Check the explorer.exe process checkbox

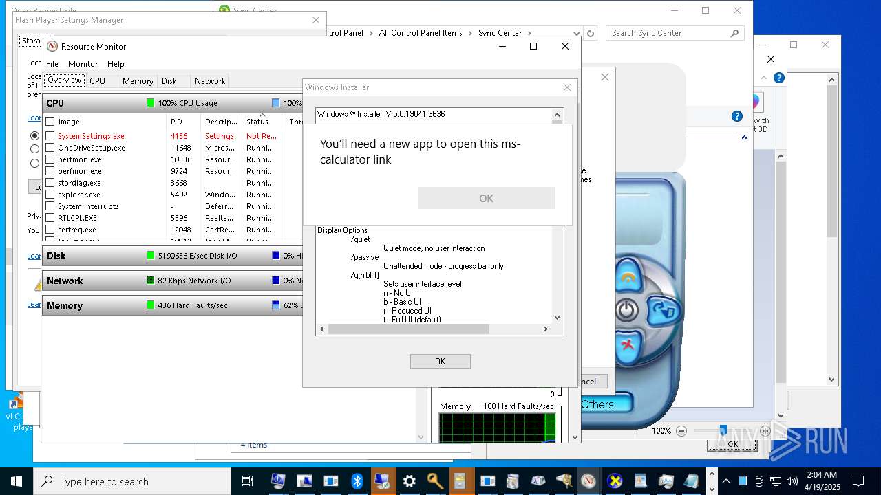50,195
